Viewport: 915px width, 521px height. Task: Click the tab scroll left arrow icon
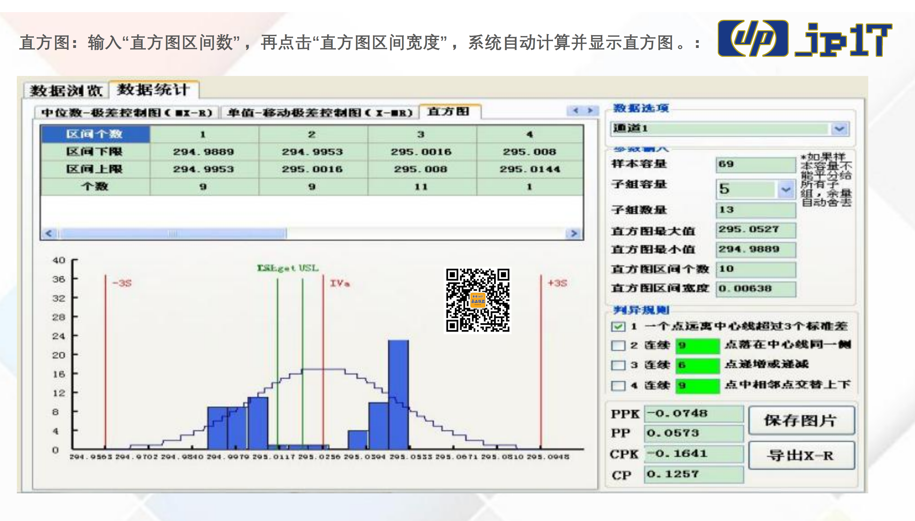click(575, 111)
